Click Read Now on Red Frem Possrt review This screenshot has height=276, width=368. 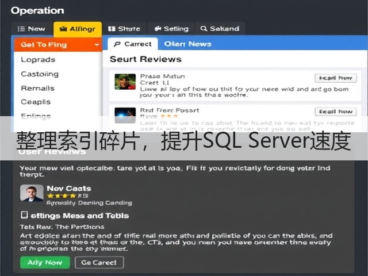point(336,112)
